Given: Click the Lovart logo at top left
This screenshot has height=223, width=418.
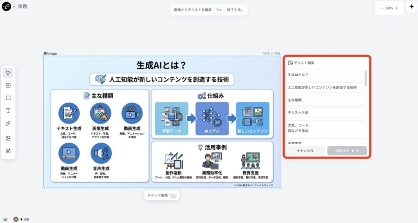Looking at the screenshot, I should [6, 7].
